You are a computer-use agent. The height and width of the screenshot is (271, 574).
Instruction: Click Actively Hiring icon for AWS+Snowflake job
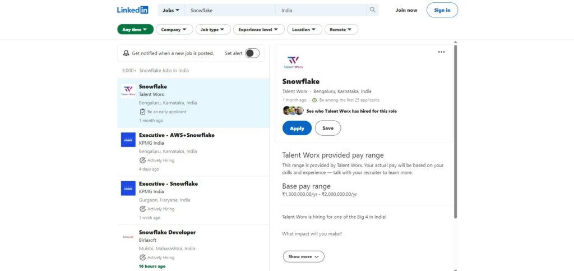tap(142, 160)
